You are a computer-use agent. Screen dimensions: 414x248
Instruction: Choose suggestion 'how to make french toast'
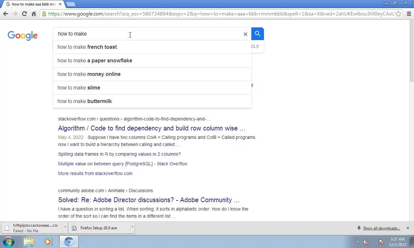(x=152, y=47)
